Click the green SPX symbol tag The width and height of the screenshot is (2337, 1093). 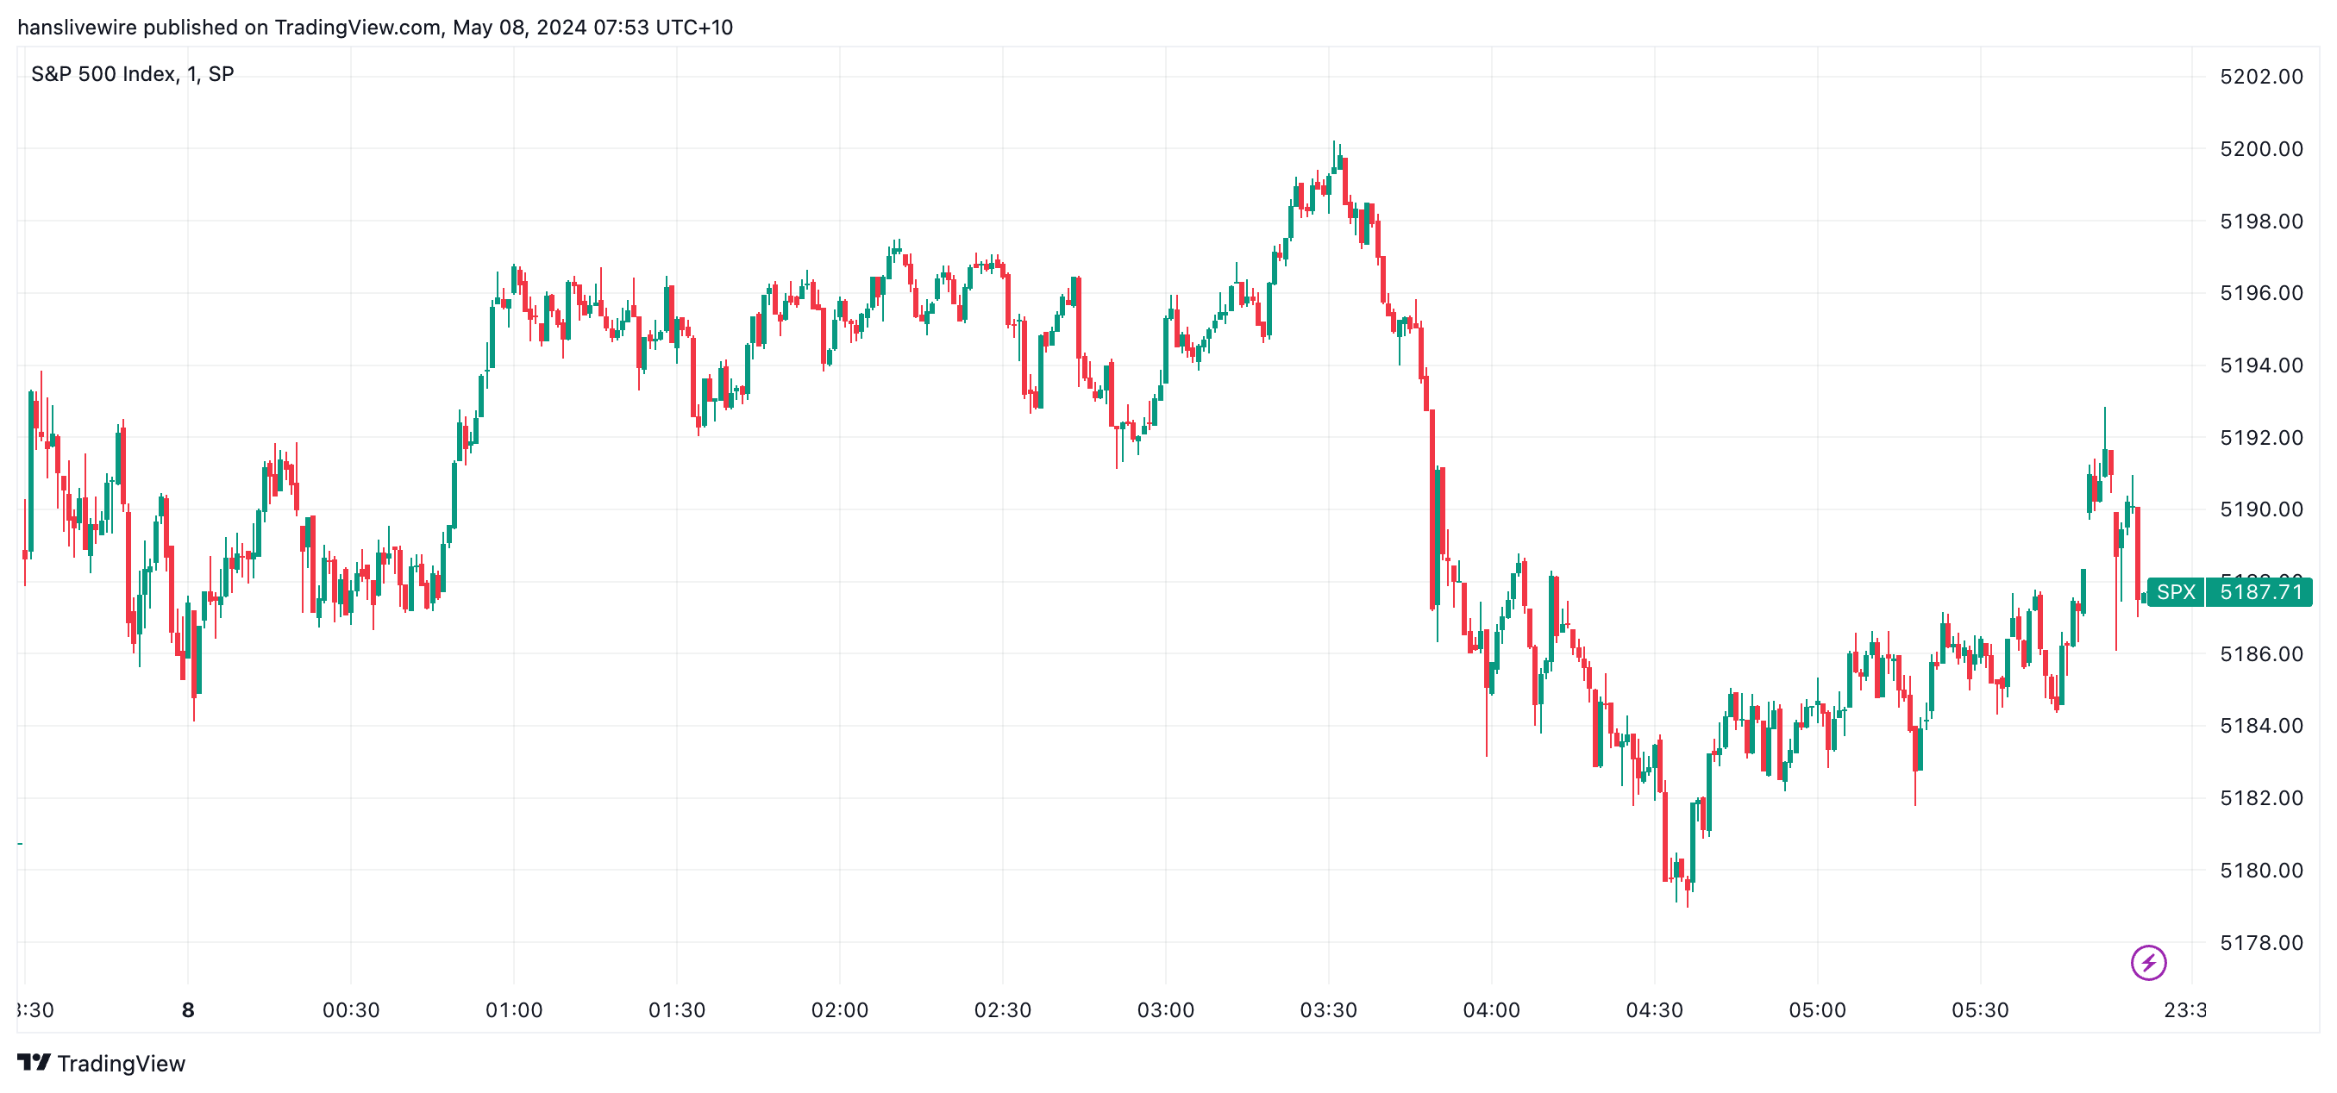pos(2175,592)
